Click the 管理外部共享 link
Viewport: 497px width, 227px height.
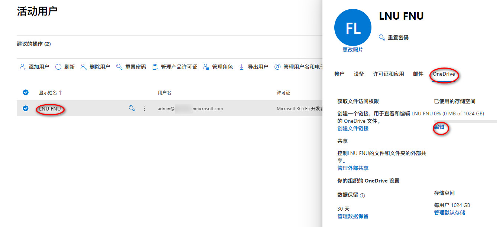tap(353, 168)
